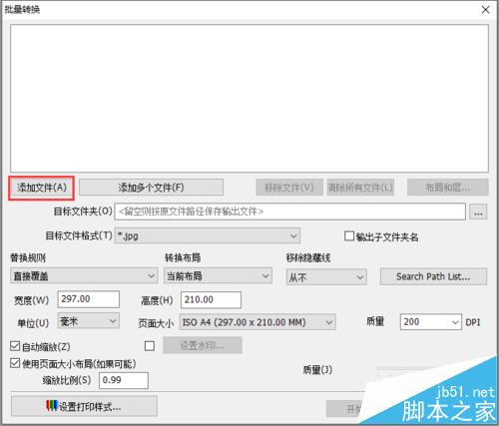Open Search Path List... button
499x426 pixels.
point(433,276)
